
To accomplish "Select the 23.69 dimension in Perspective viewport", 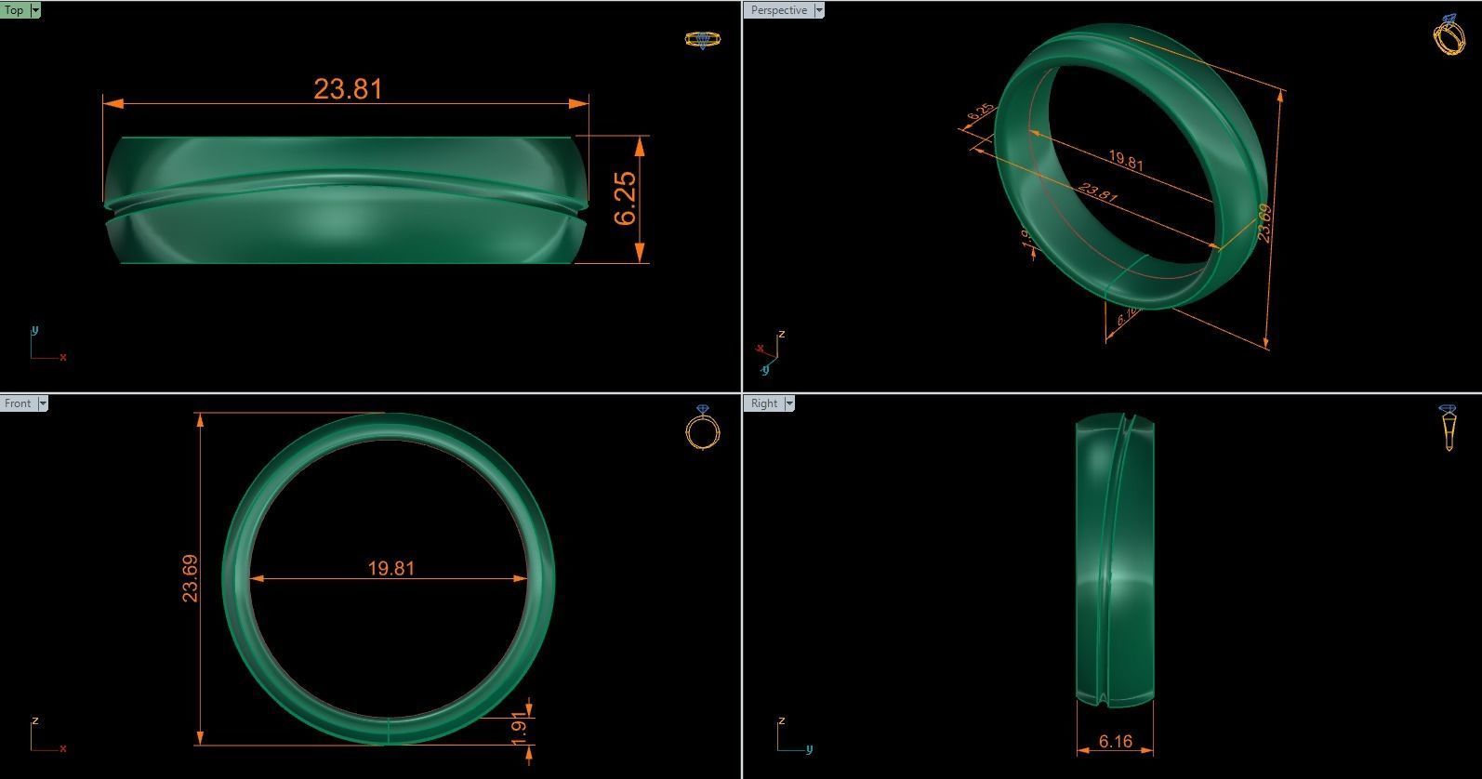I will (1264, 223).
